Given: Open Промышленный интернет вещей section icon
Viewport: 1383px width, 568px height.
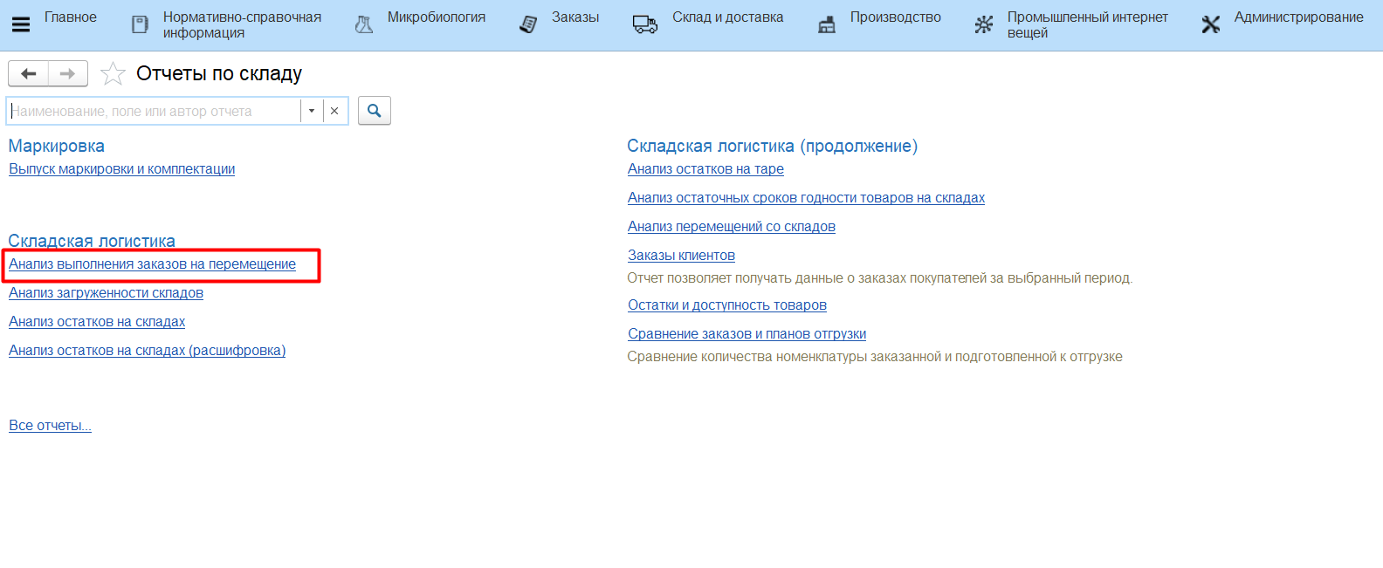Looking at the screenshot, I should 983,24.
